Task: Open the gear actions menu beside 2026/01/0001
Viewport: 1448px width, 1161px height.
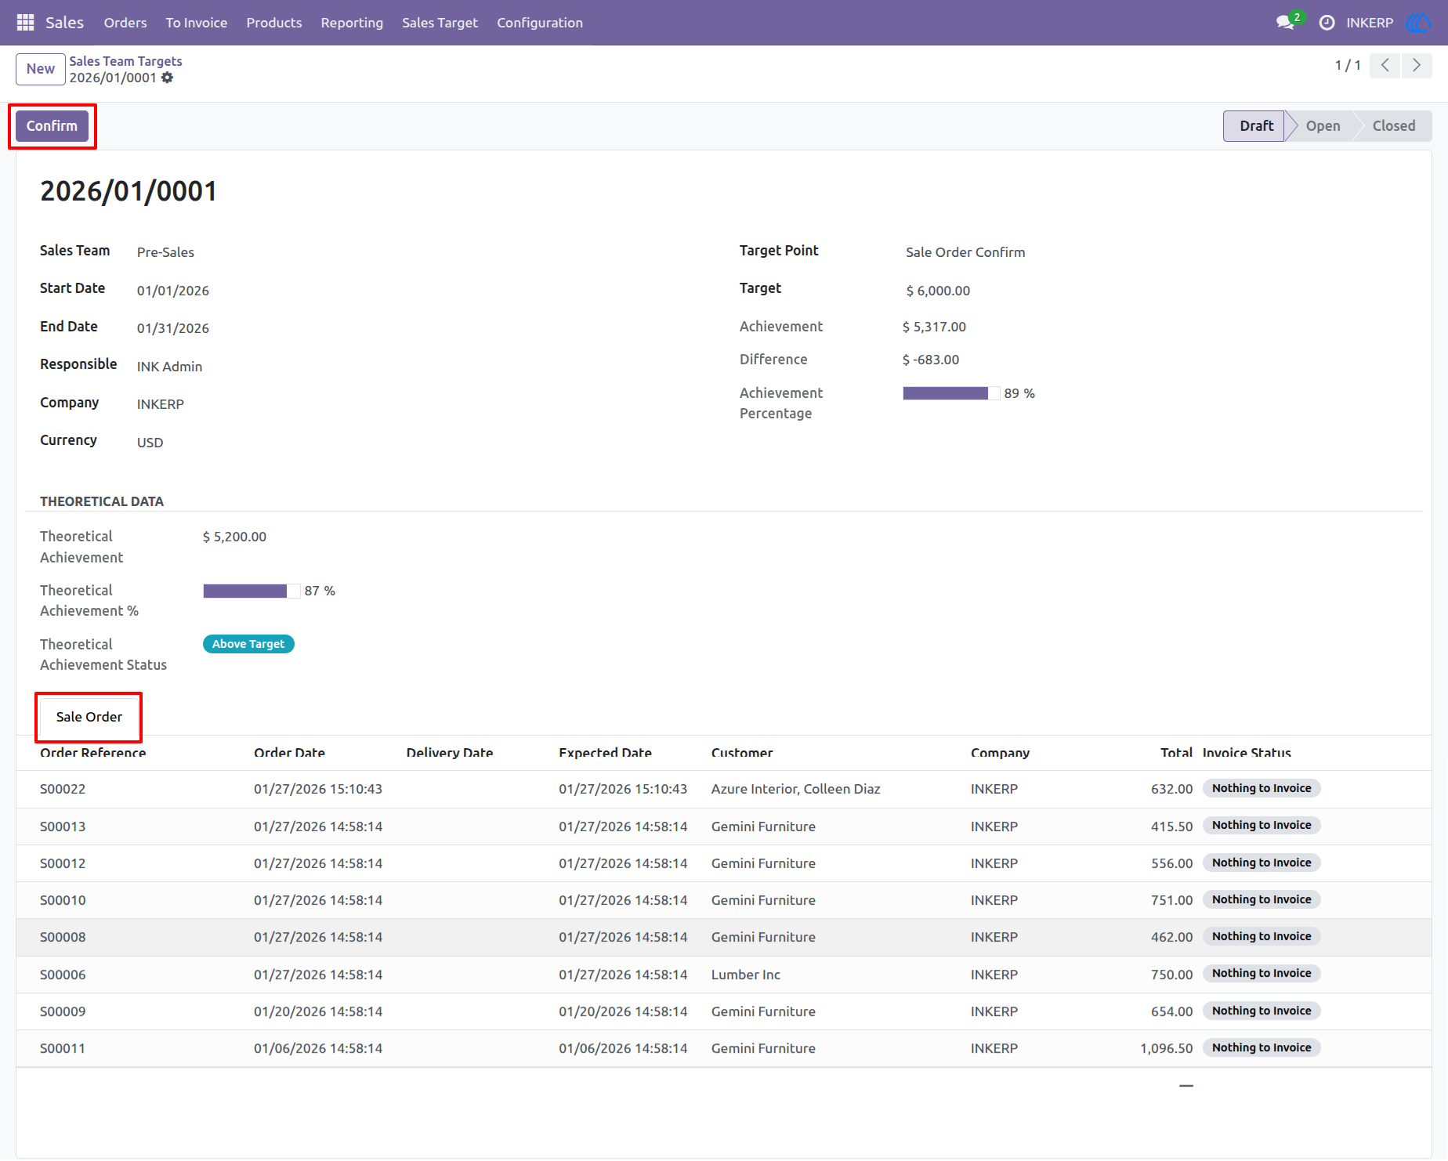Action: (x=167, y=78)
